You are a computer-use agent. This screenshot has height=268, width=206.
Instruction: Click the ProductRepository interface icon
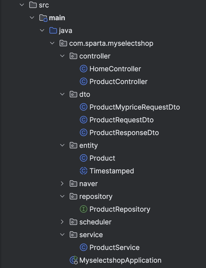click(84, 209)
